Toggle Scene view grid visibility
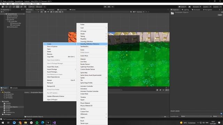The height and width of the screenshot is (125, 223). pyautogui.click(x=60, y=12)
